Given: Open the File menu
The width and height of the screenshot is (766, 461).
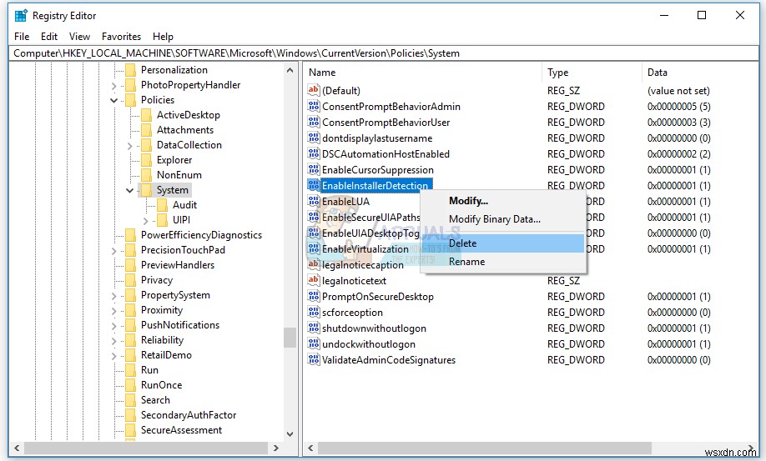Looking at the screenshot, I should 22,37.
